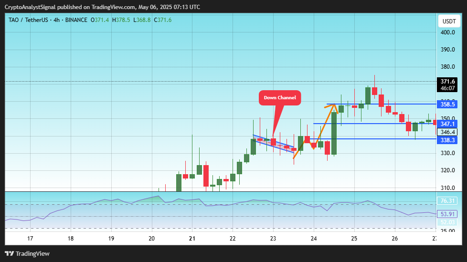Click the current price tag 371.6
The width and height of the screenshot is (467, 262).
tap(447, 82)
